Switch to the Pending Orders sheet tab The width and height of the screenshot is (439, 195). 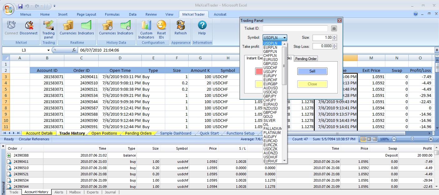pos(138,133)
